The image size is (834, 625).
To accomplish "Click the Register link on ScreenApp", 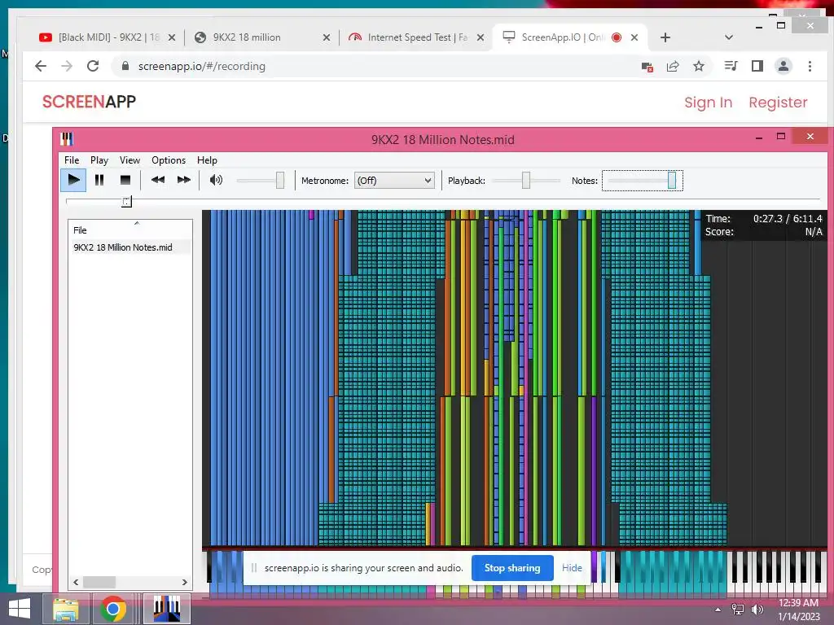I will pos(778,102).
